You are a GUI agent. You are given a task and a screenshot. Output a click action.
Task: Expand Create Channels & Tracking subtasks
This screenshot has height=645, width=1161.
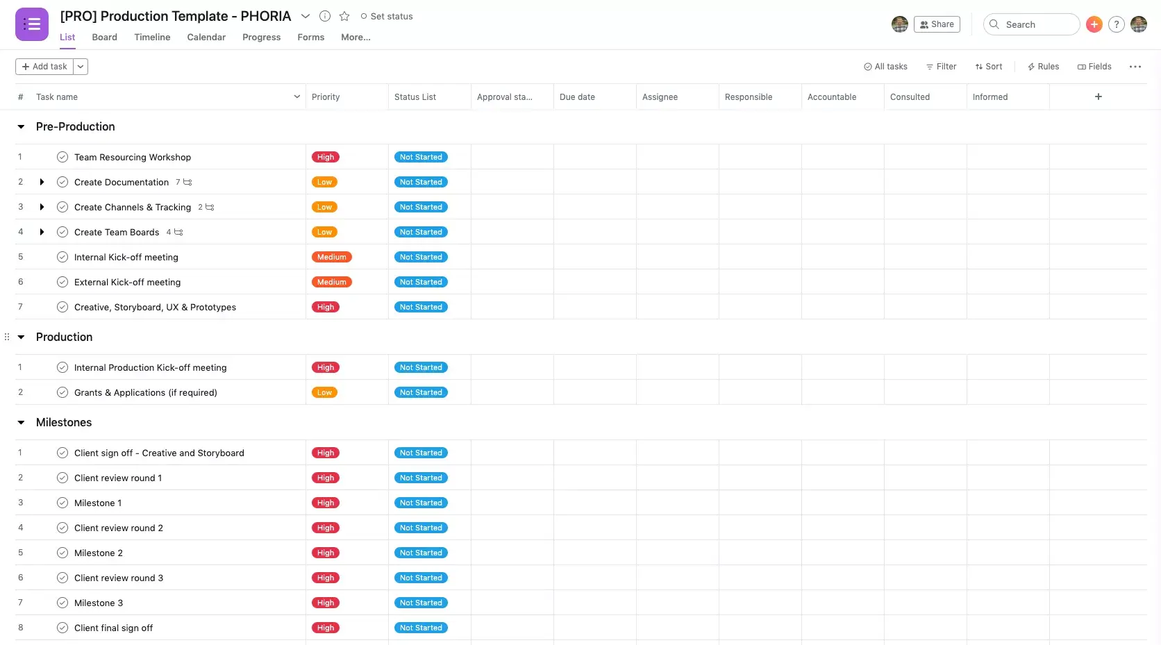tap(42, 207)
